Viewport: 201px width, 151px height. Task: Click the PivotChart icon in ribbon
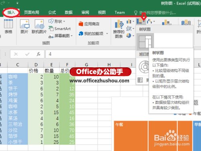coord(166,22)
